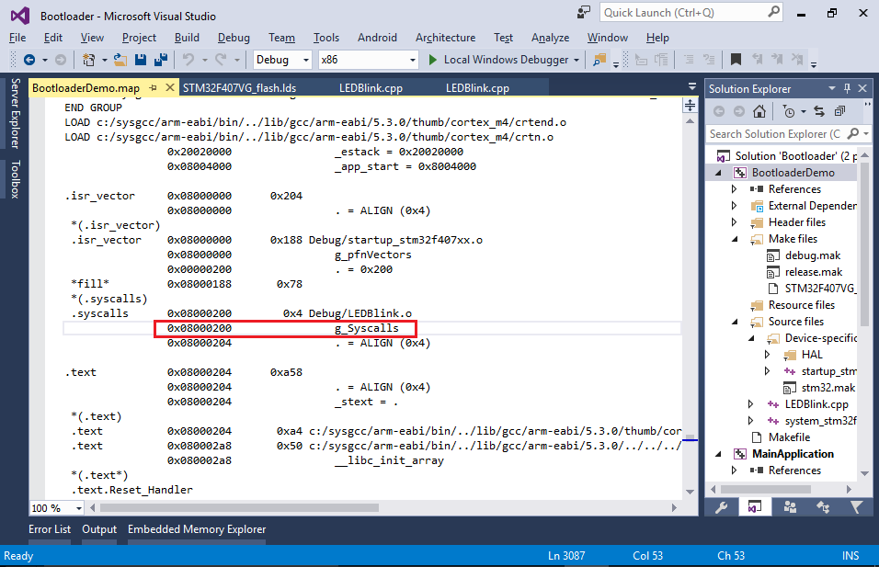Click the Solution Explorer horizontal scrollbar thumb

(x=766, y=489)
